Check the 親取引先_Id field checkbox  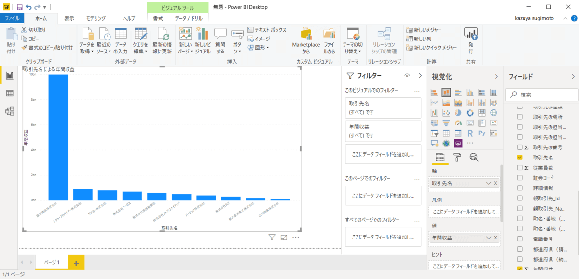(x=520, y=198)
